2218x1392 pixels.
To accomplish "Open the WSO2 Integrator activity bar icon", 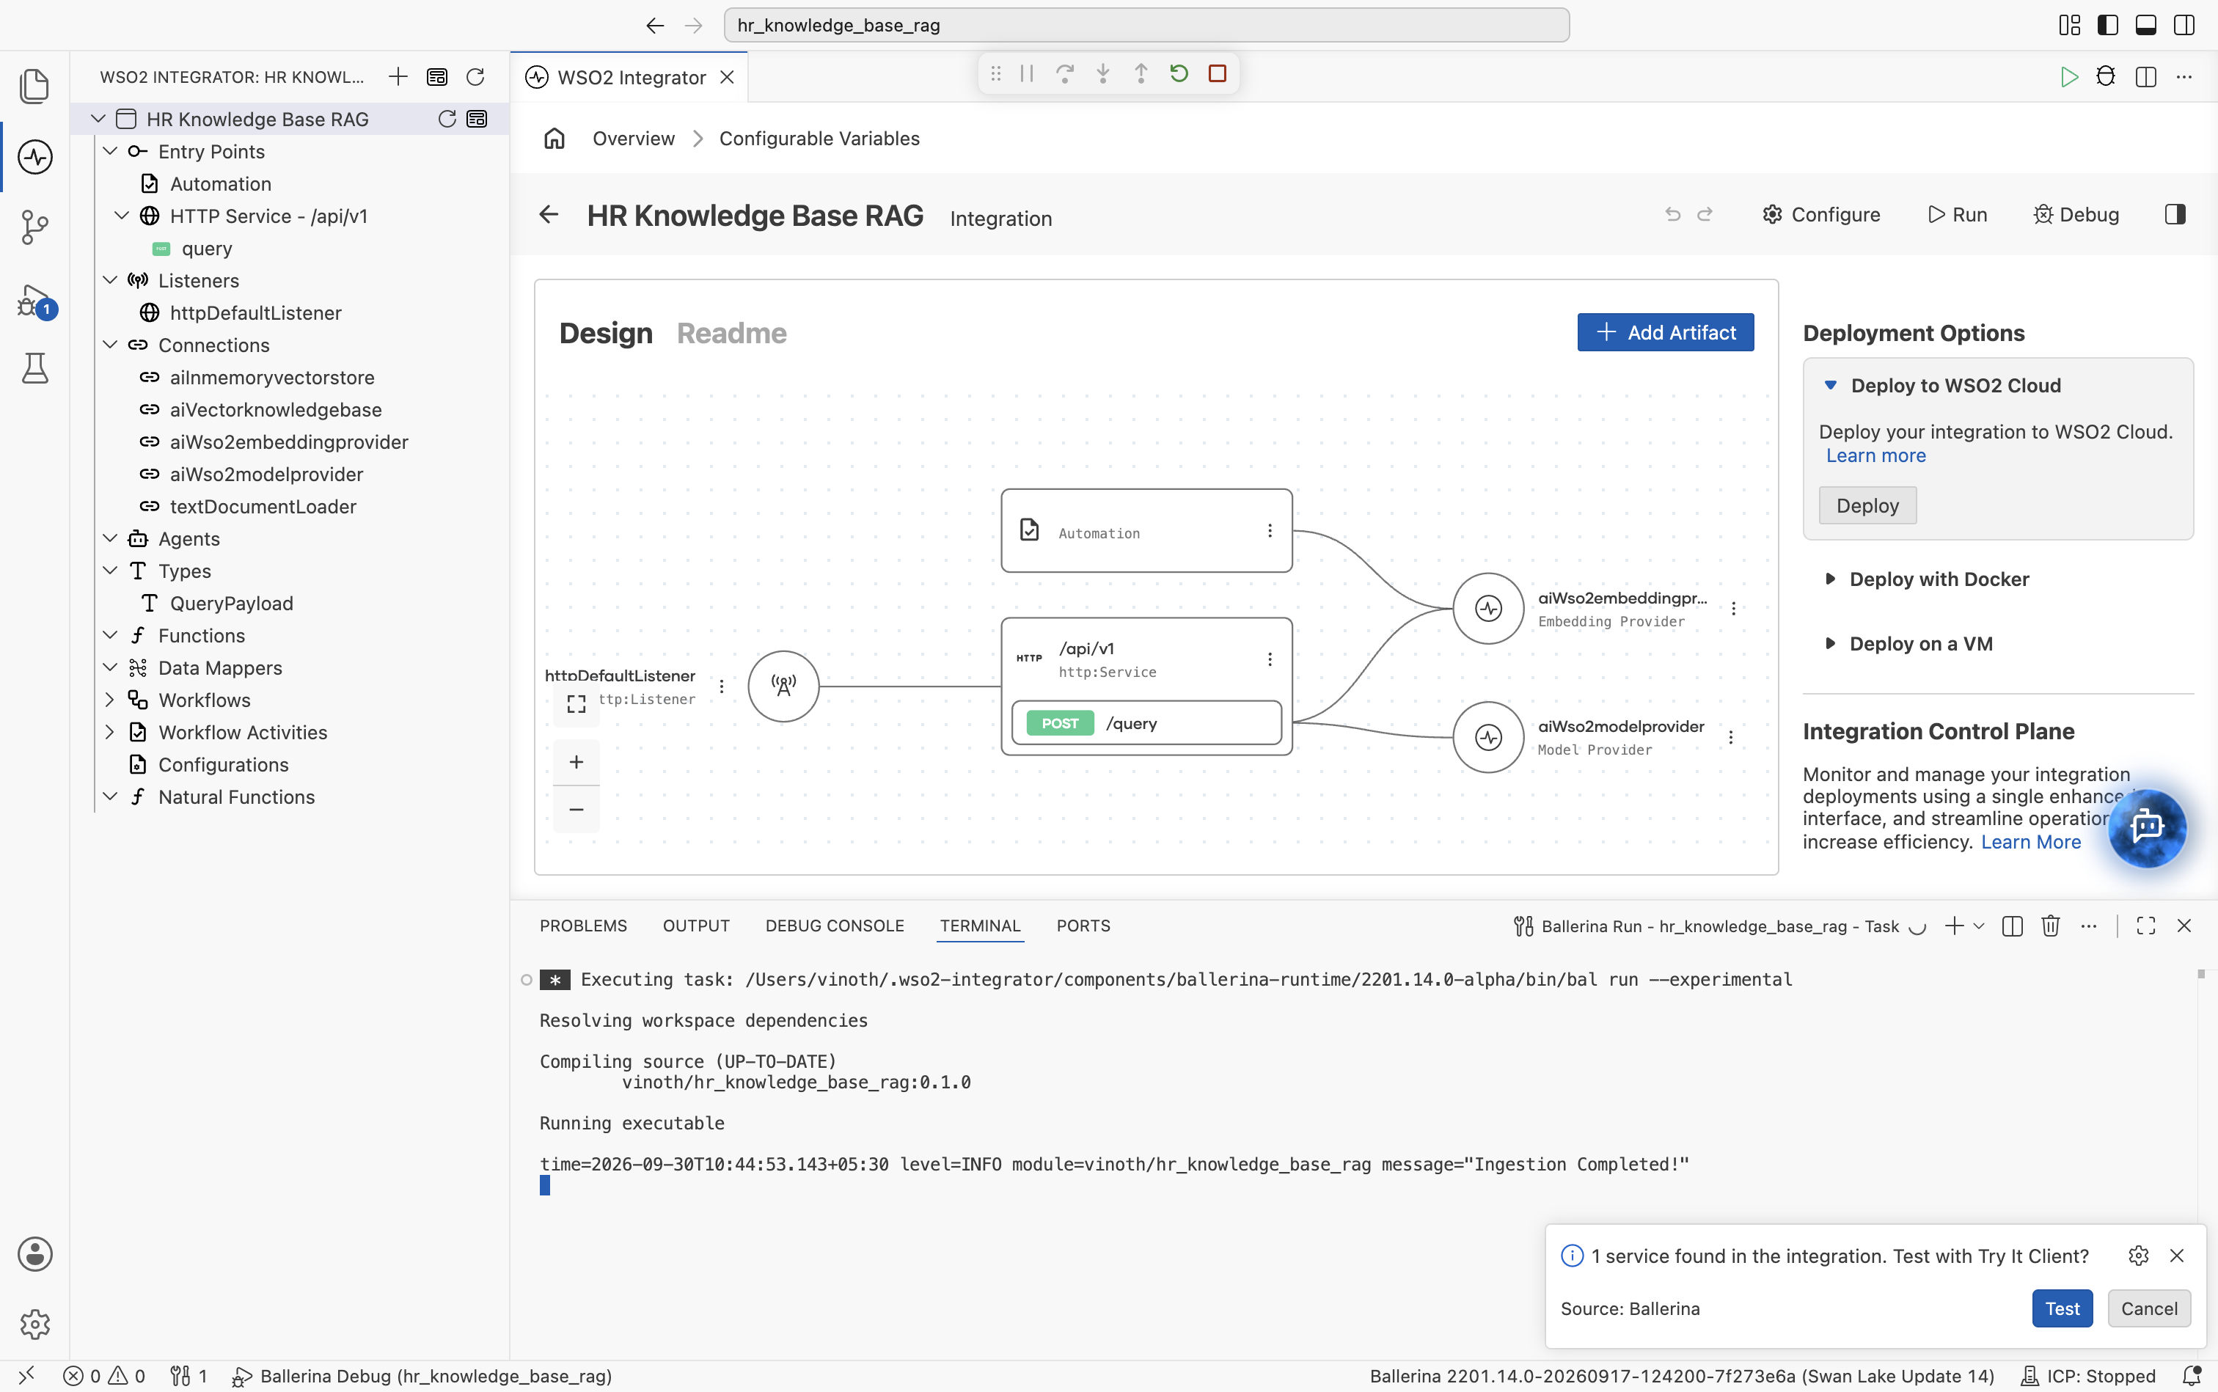I will pyautogui.click(x=34, y=156).
